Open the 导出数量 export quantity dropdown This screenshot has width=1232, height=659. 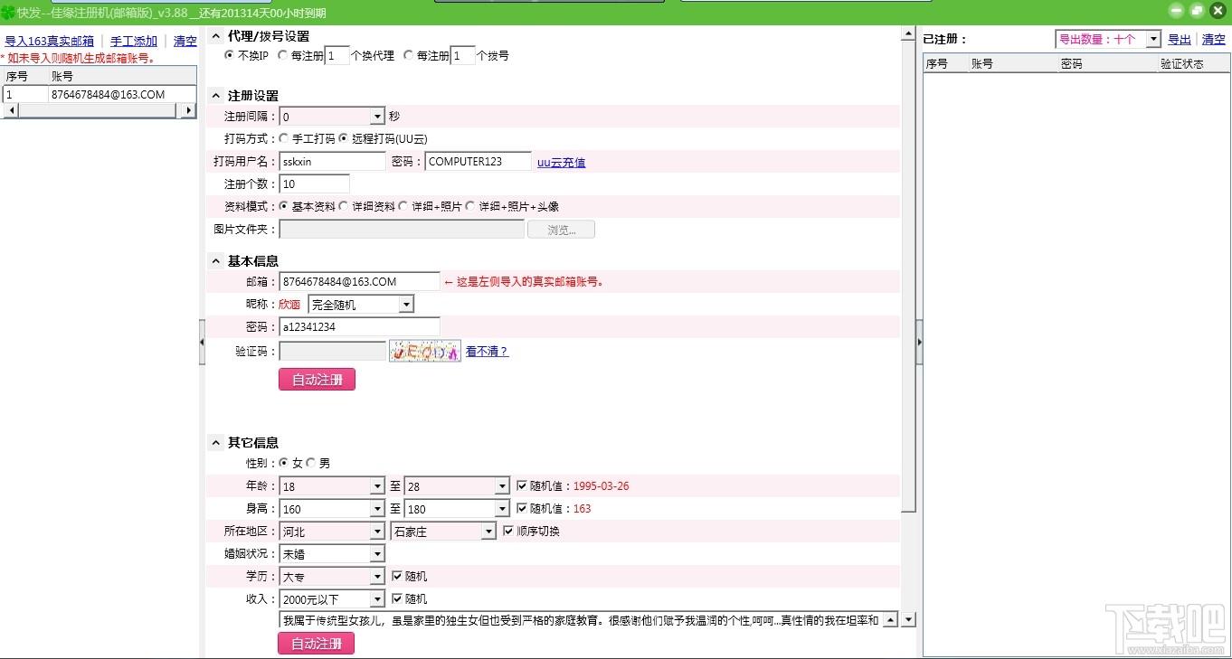(x=1151, y=39)
